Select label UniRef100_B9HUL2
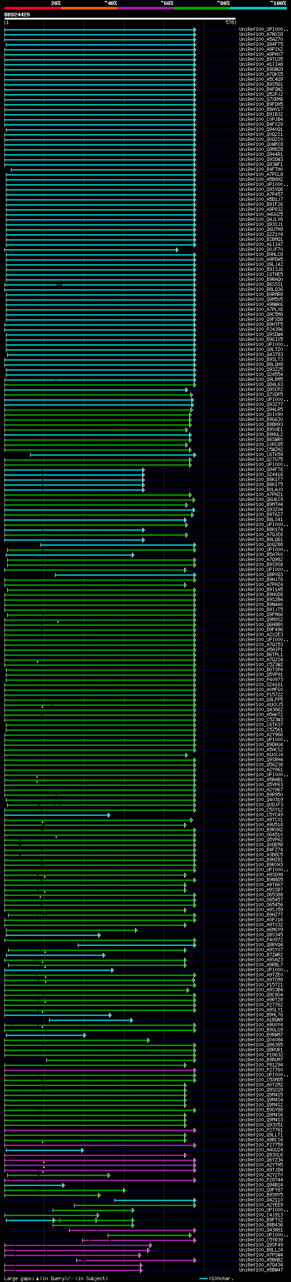 (261, 434)
